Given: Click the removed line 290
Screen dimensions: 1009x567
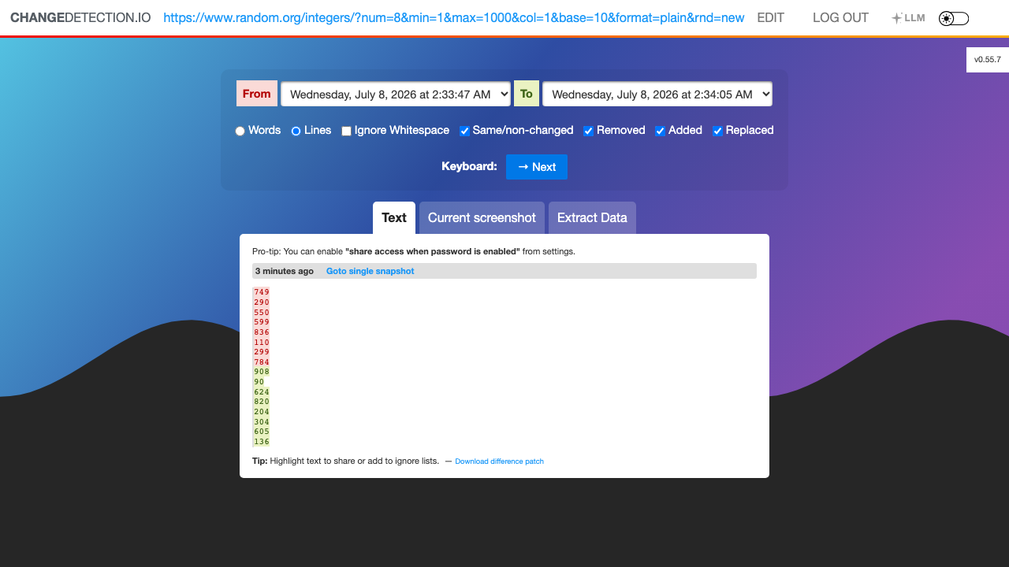Looking at the screenshot, I should click(x=262, y=302).
